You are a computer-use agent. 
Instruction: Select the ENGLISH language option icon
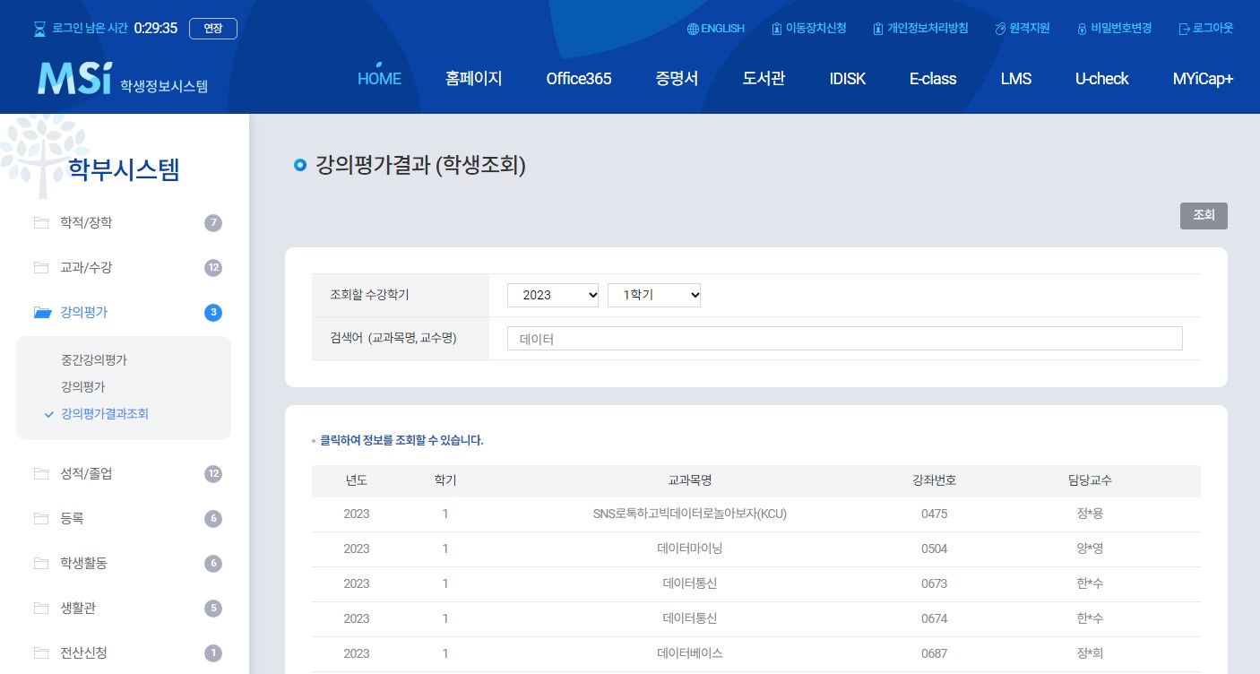[x=691, y=28]
